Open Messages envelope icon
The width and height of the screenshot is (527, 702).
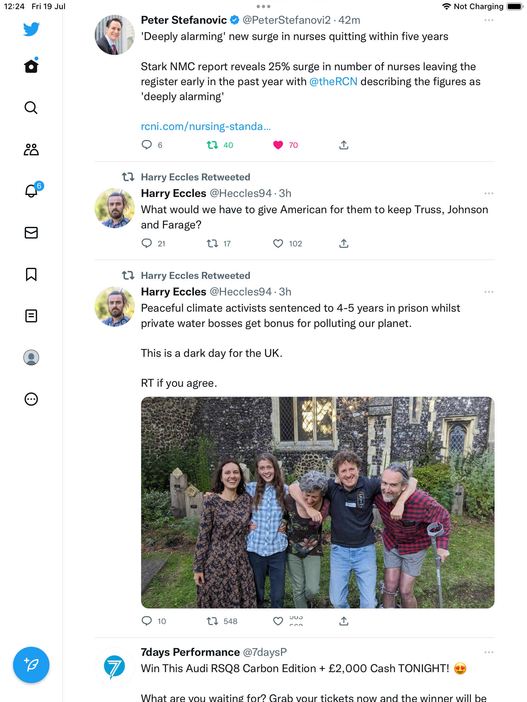coord(31,233)
